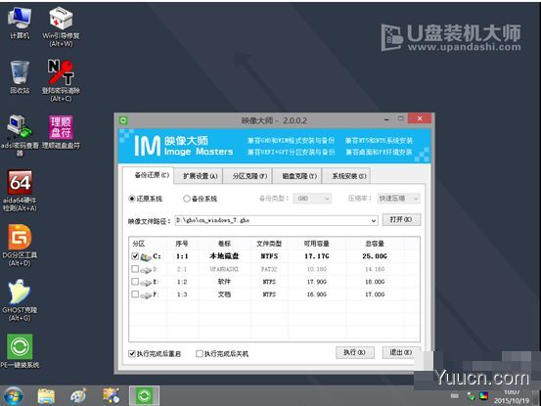The width and height of the screenshot is (541, 406).
Task: Launch the PE一键装系统 desktop icon
Action: point(20,351)
